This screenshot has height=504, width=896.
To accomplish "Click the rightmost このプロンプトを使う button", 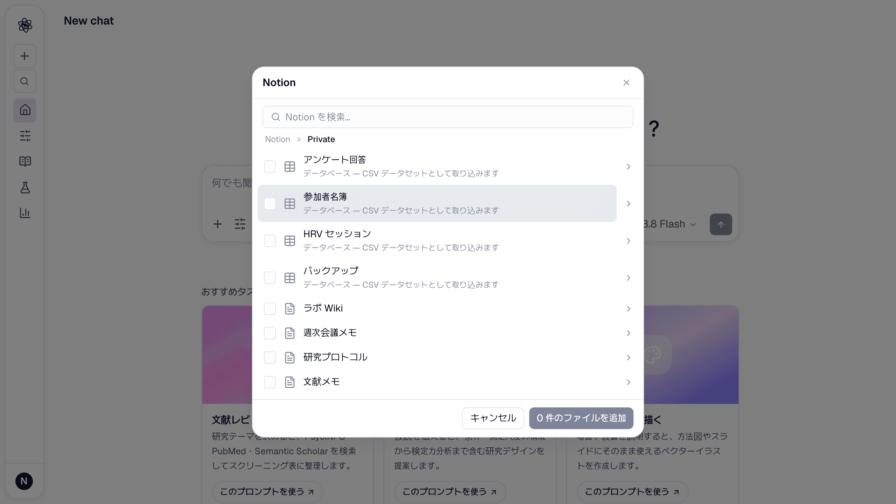I will 632,492.
